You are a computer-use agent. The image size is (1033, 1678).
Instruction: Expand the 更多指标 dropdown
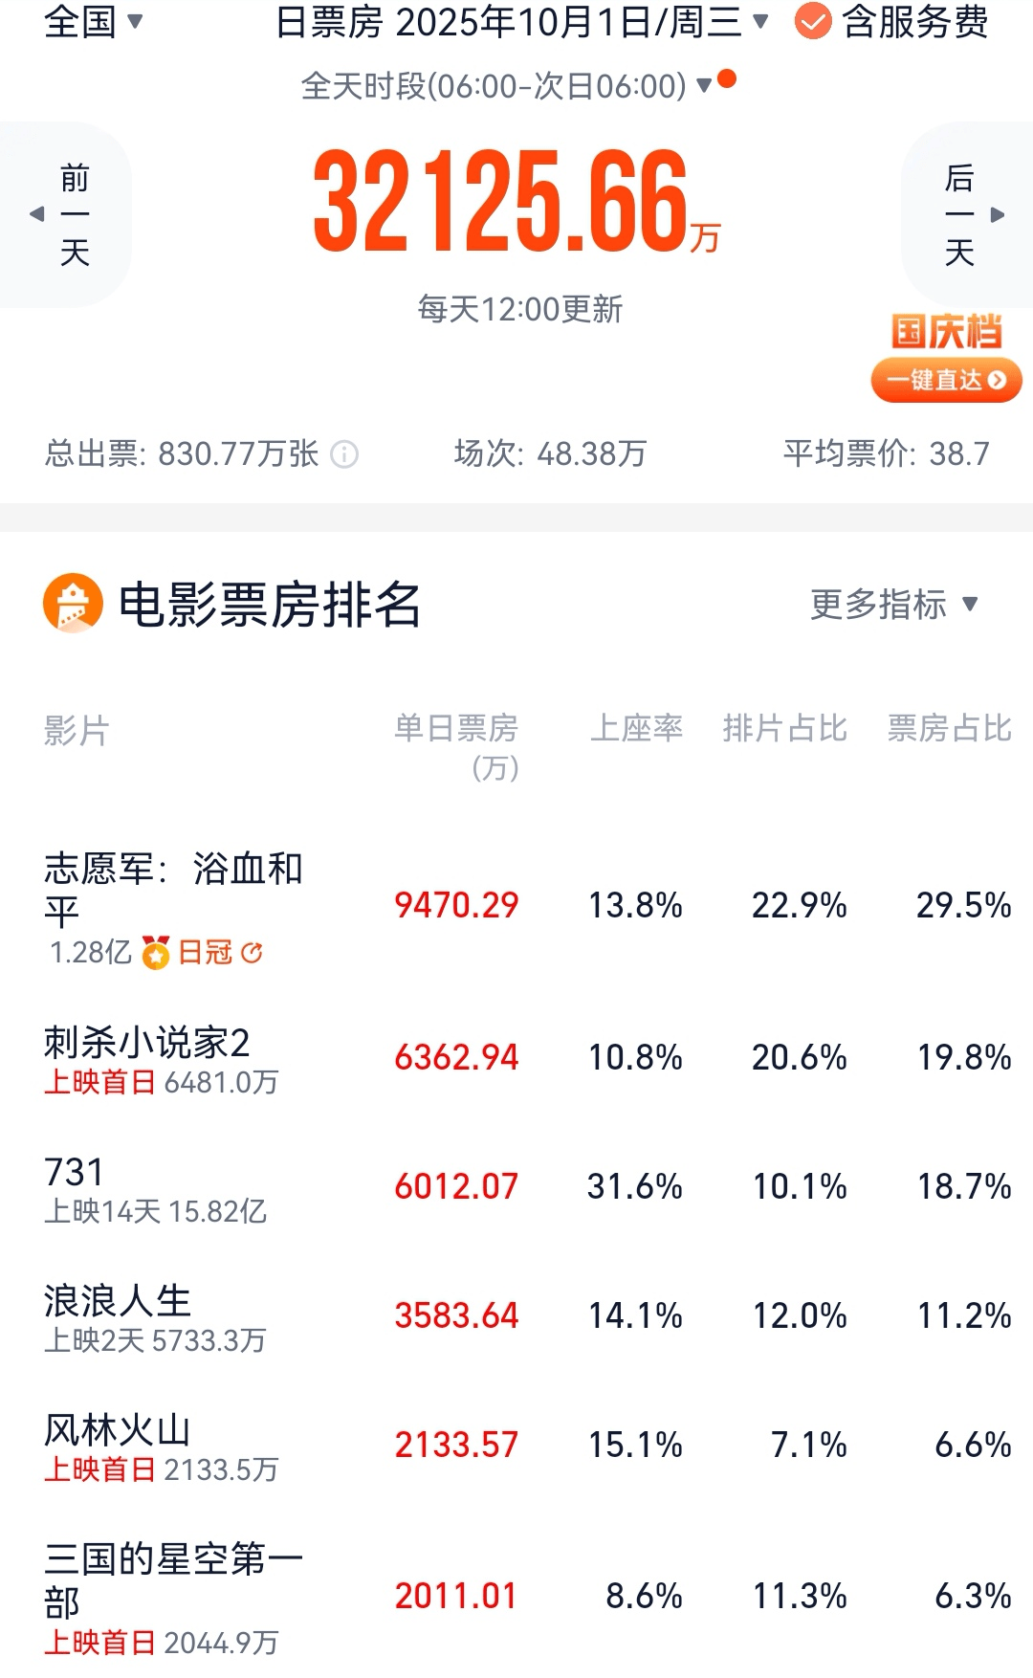coord(893,604)
